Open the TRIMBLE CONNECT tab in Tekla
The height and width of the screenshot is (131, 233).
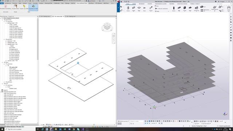pos(195,4)
